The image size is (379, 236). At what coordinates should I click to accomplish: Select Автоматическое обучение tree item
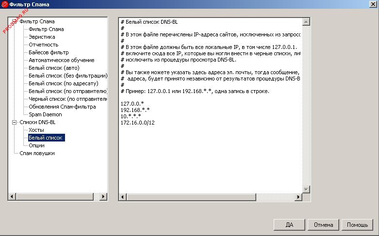pyautogui.click(x=61, y=60)
